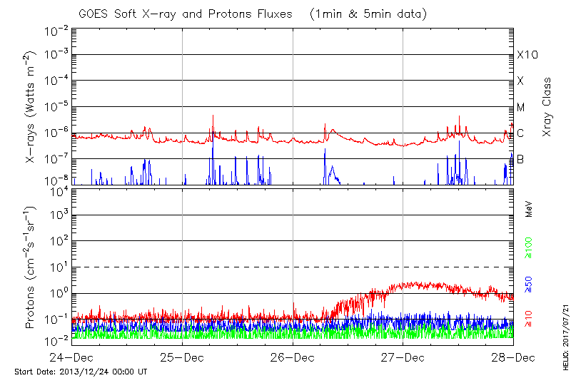The height and width of the screenshot is (378, 571).
Task: Click the 28-Dec date tick label
Action: tap(513, 357)
